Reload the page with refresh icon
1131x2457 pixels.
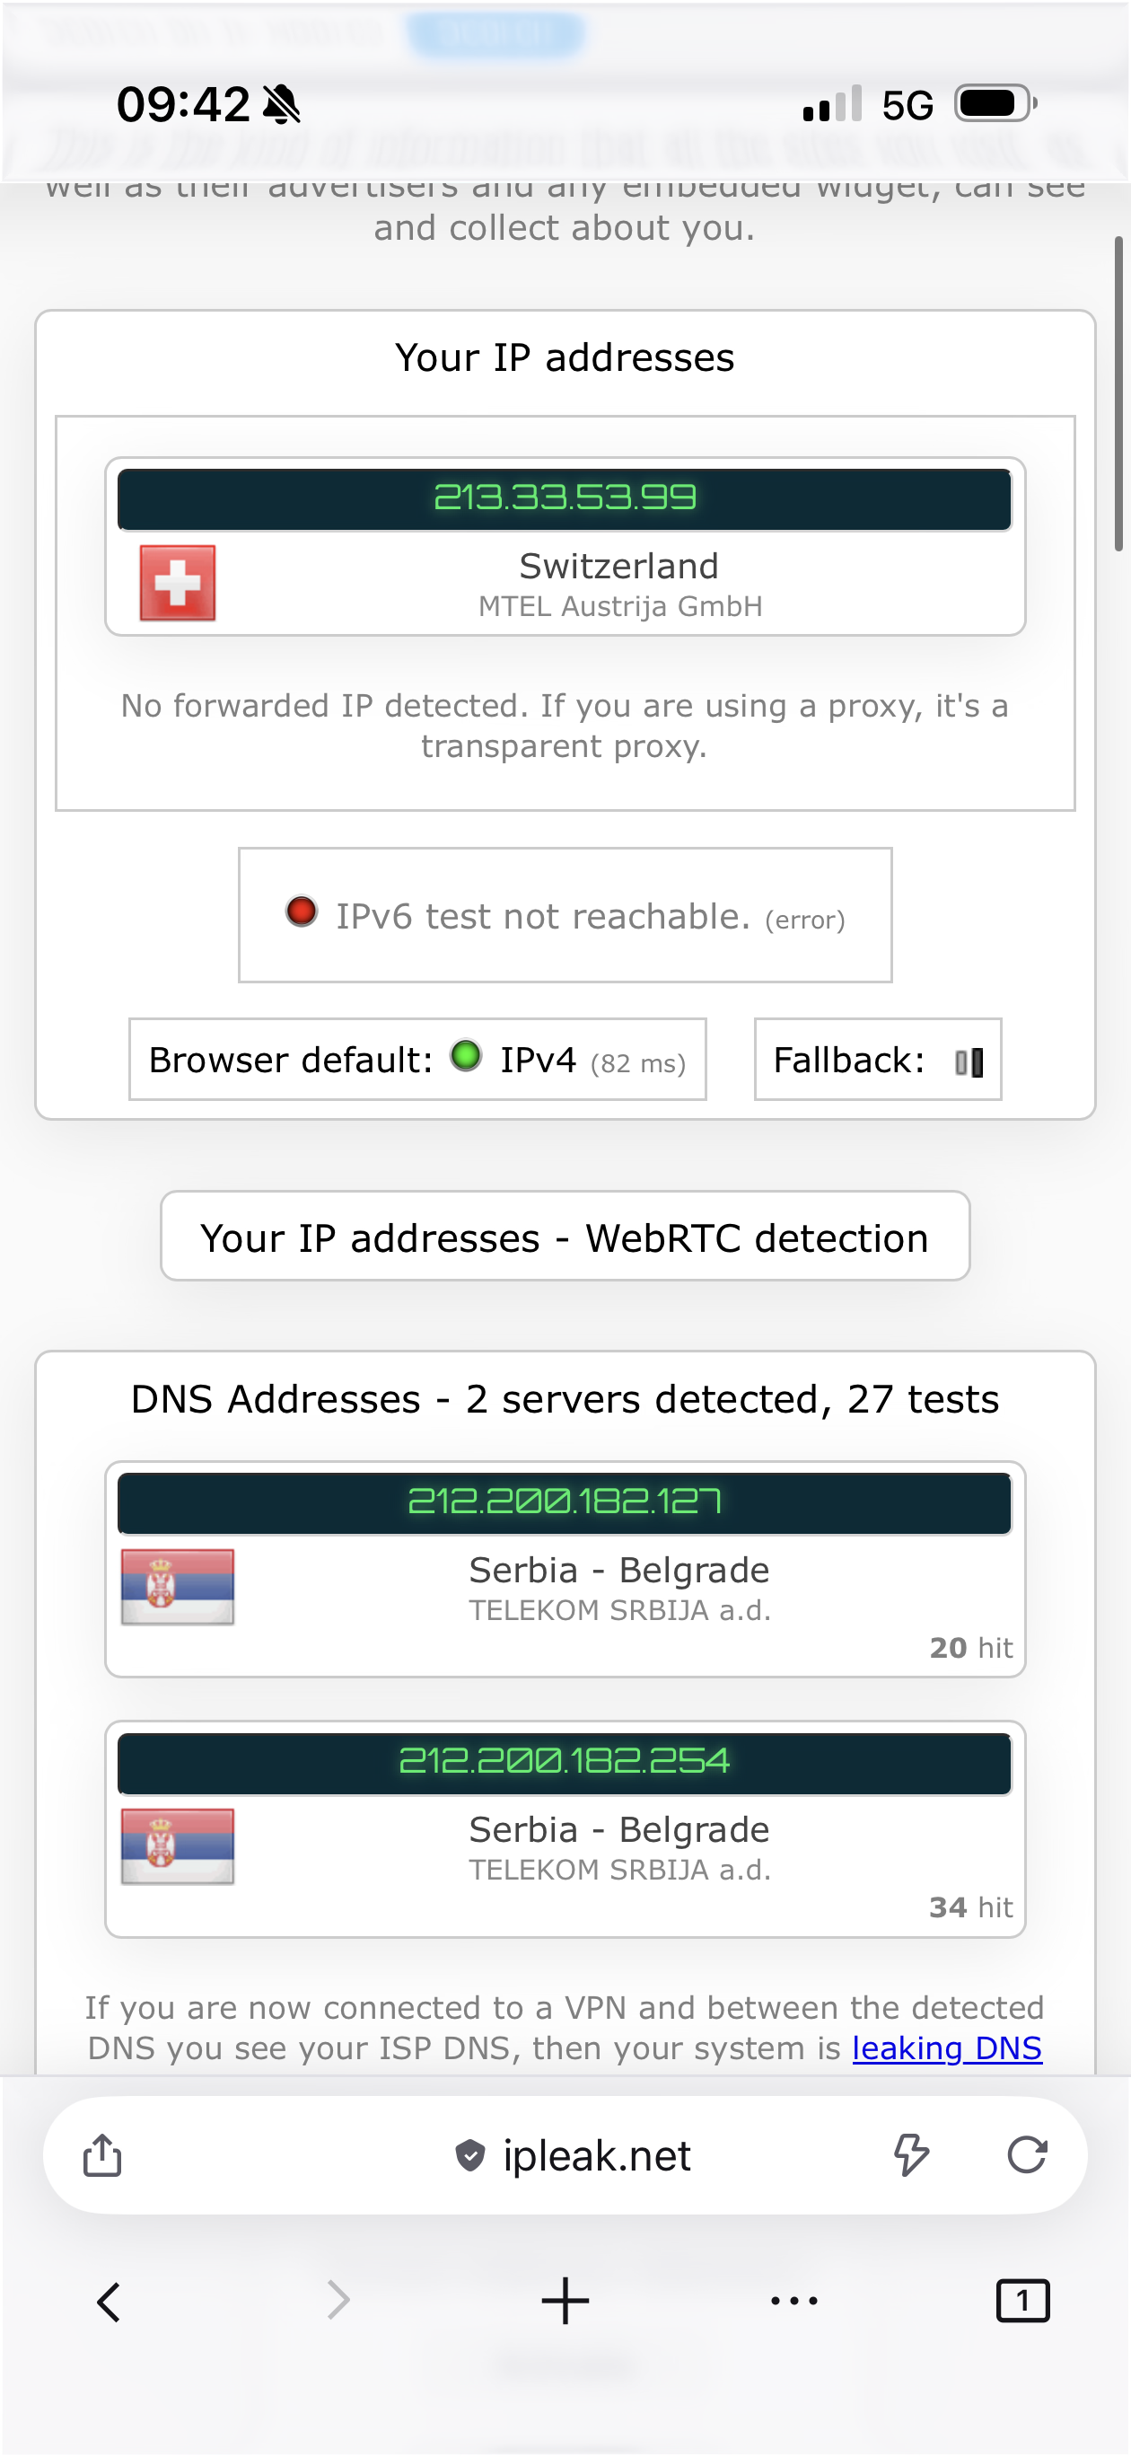(1027, 2155)
